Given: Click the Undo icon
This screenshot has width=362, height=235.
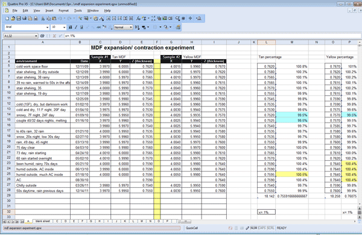Looking at the screenshot, I should click(60, 19).
